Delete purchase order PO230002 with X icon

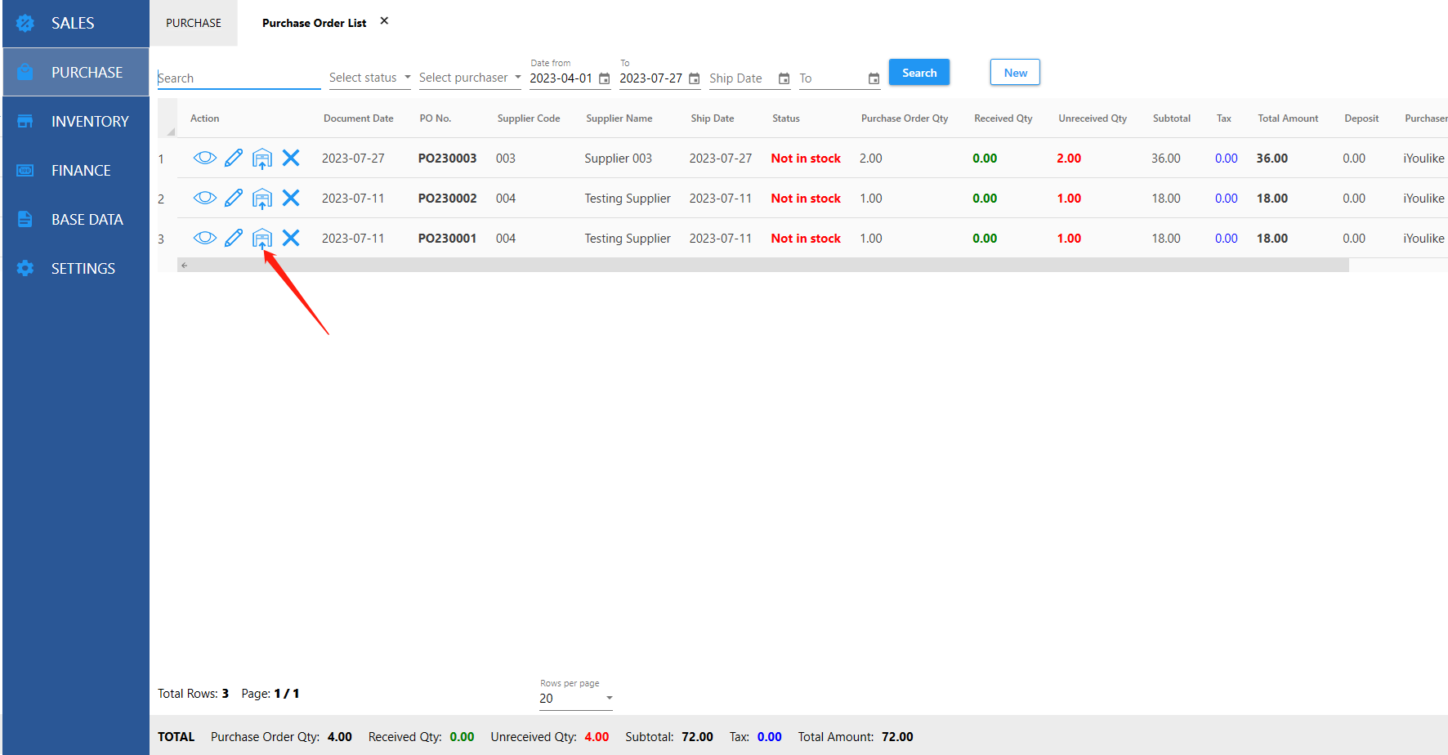291,198
